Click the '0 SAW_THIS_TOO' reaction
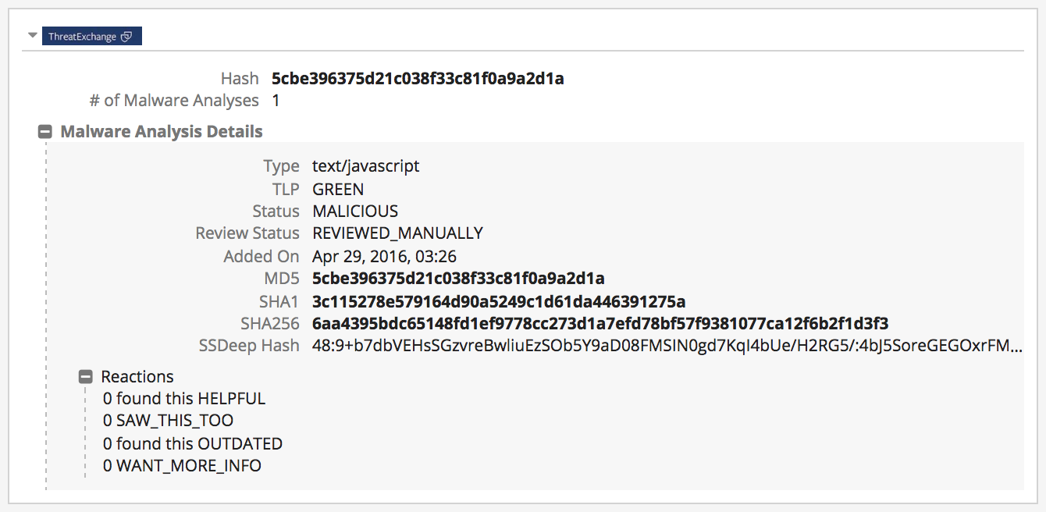Screen dimensions: 1046x512 click(168, 421)
